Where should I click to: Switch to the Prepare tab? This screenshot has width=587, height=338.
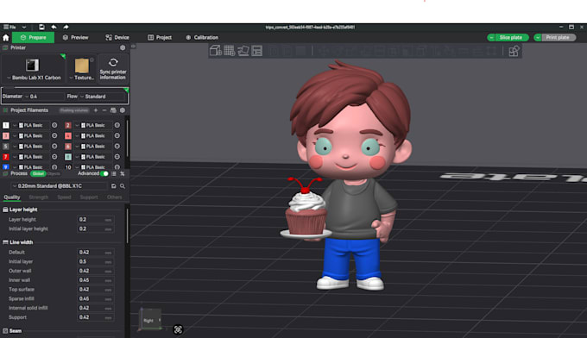click(34, 37)
